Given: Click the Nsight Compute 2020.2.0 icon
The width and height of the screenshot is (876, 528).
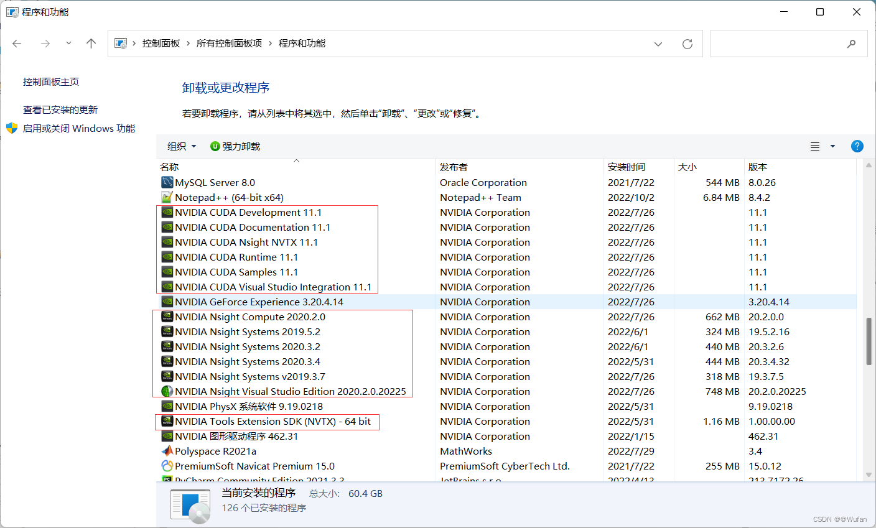Looking at the screenshot, I should coord(167,317).
